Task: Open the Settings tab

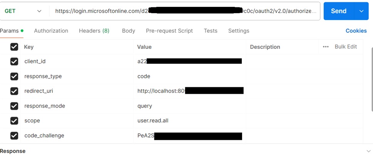Action: click(239, 31)
